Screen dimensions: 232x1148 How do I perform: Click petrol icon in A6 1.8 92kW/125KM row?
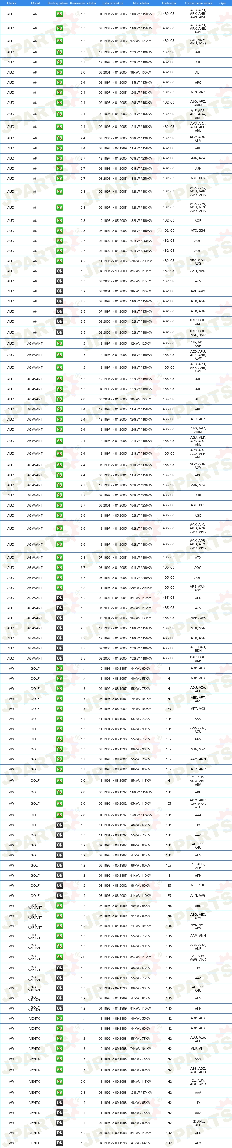point(59,41)
